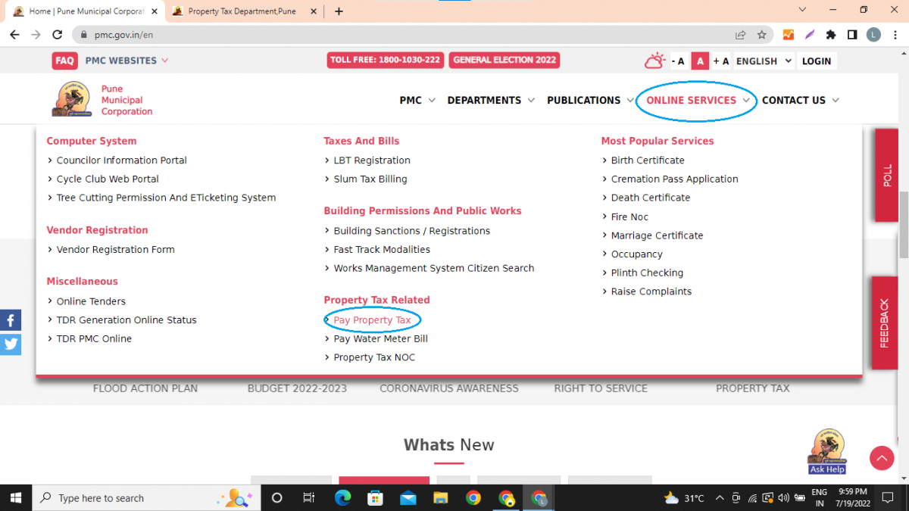Bookmark the page with the star icon
This screenshot has width=909, height=511.
(x=762, y=34)
